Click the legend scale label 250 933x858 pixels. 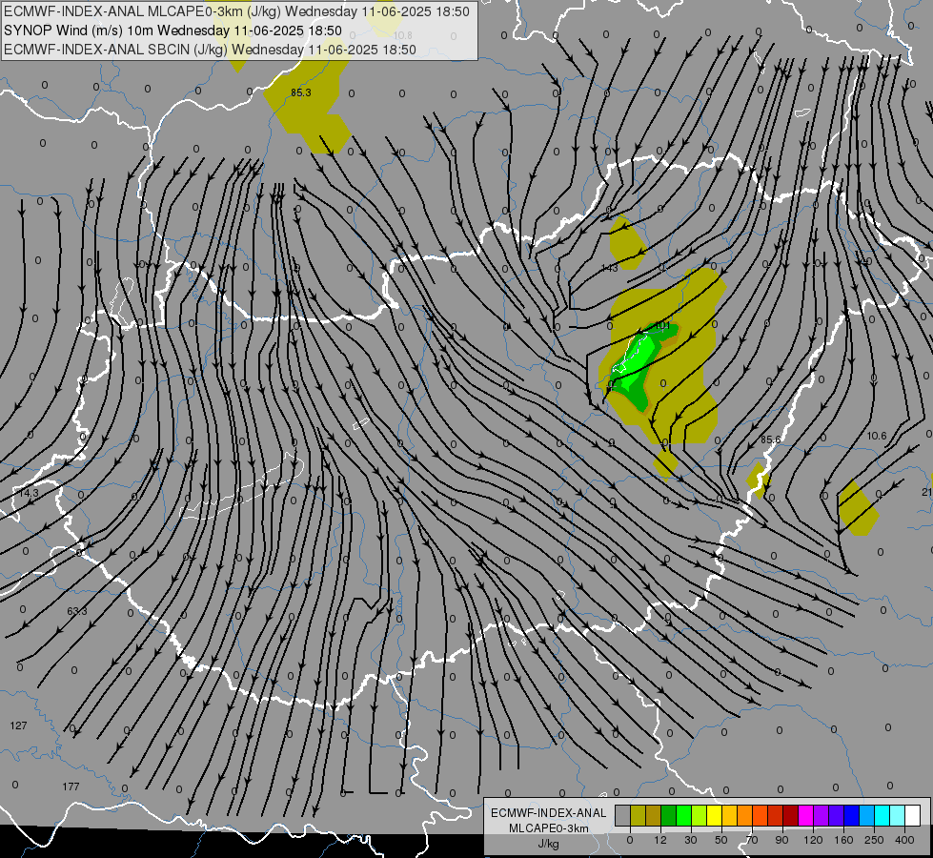coord(874,840)
